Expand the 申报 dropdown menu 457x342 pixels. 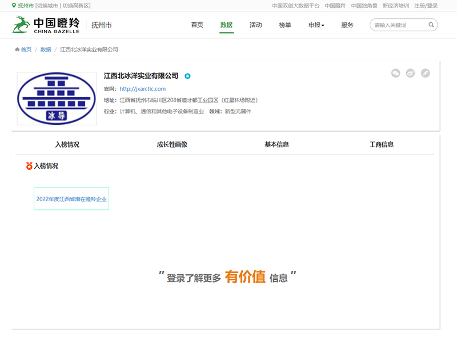[316, 25]
